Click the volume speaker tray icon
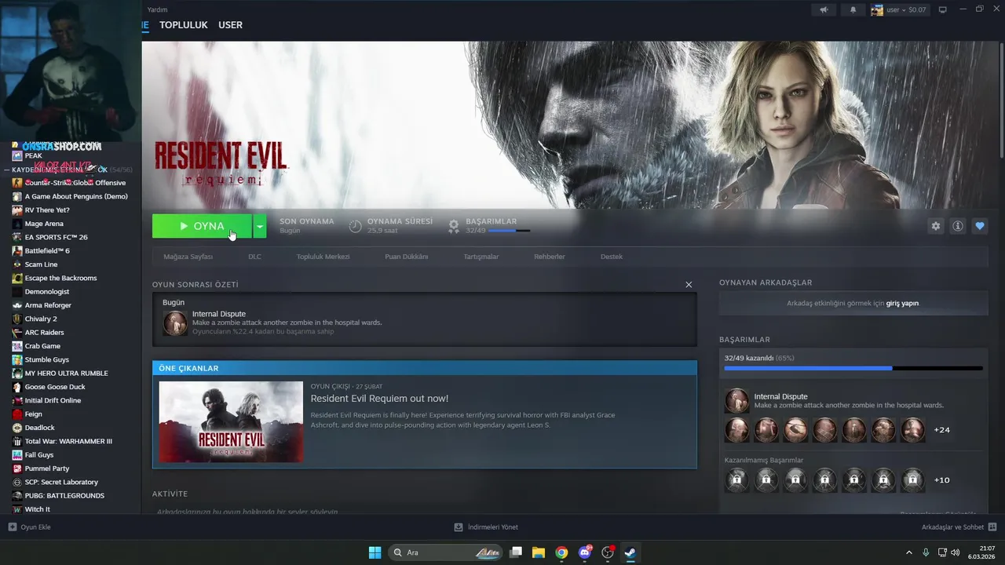This screenshot has width=1005, height=565. (x=956, y=552)
